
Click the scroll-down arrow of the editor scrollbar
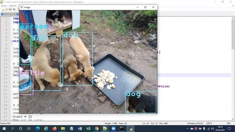click(x=233, y=119)
